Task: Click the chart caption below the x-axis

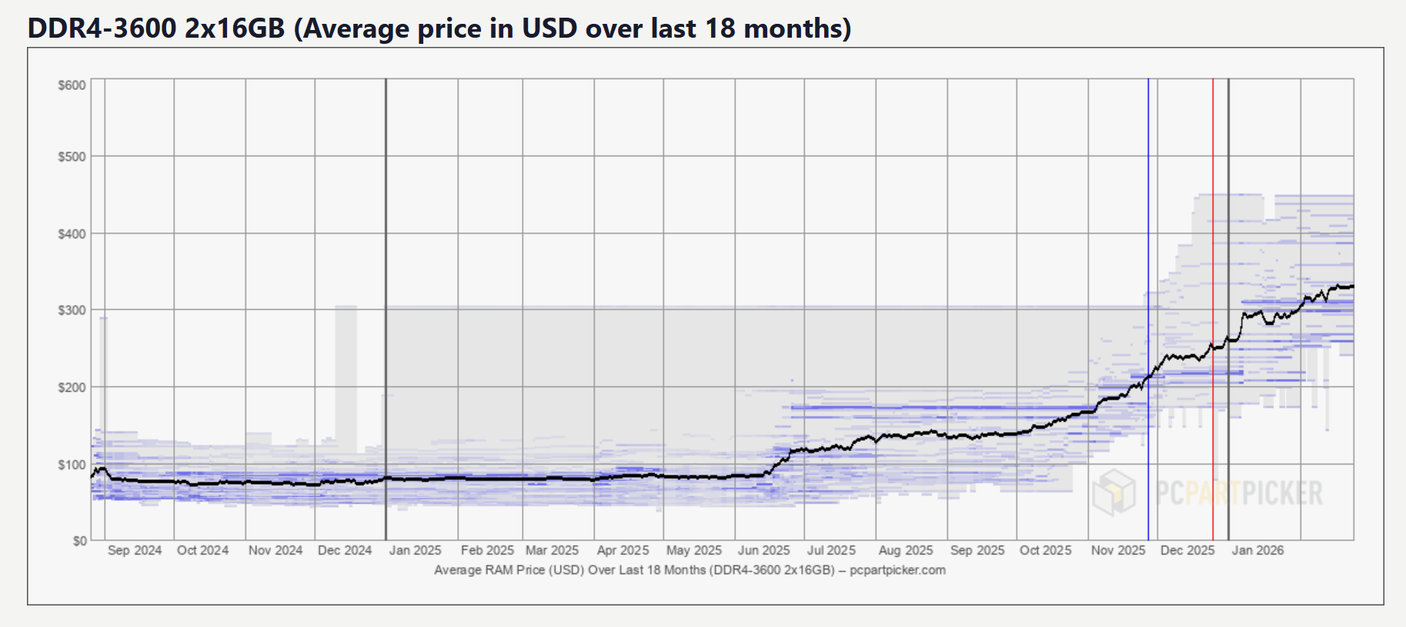Action: pyautogui.click(x=690, y=570)
